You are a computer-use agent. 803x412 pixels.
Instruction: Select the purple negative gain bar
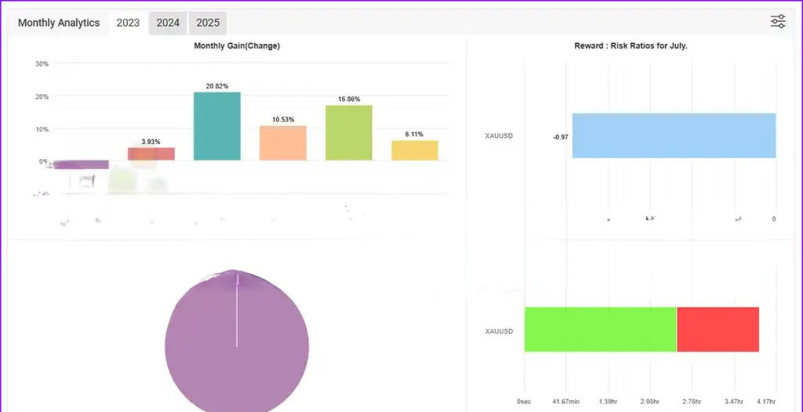(82, 164)
